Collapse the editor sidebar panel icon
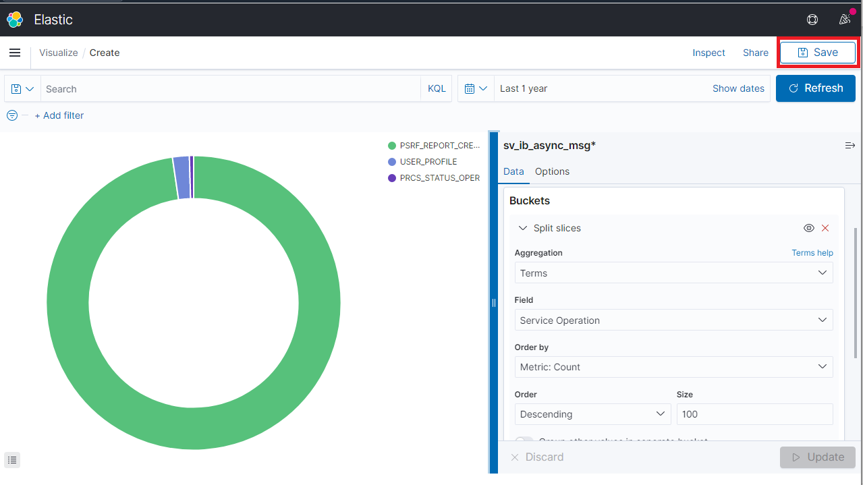 coord(850,146)
